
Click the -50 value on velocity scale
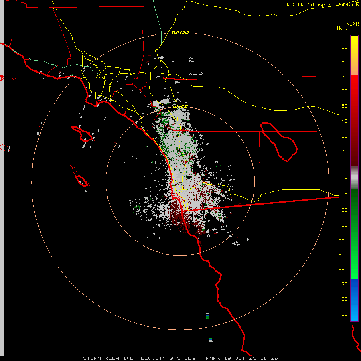tap(343, 255)
